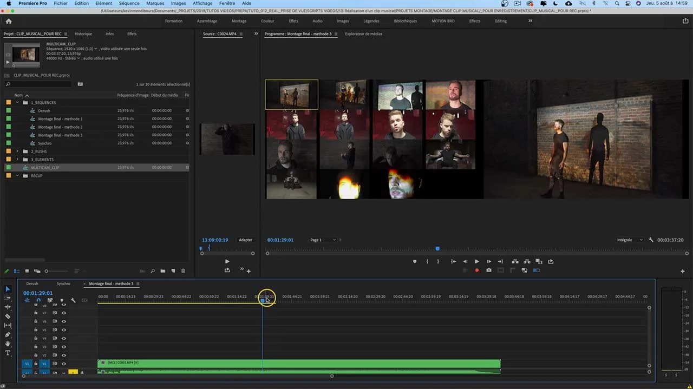The width and height of the screenshot is (693, 389).
Task: Click the Export Frame camera icon
Action: pos(489,269)
